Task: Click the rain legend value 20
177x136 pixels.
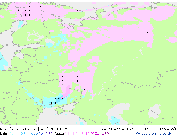Action: pyautogui.click(x=36, y=134)
